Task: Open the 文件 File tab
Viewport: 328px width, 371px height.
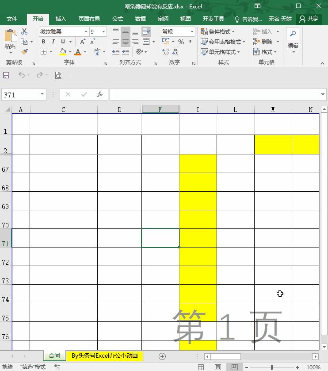Action: 12,19
